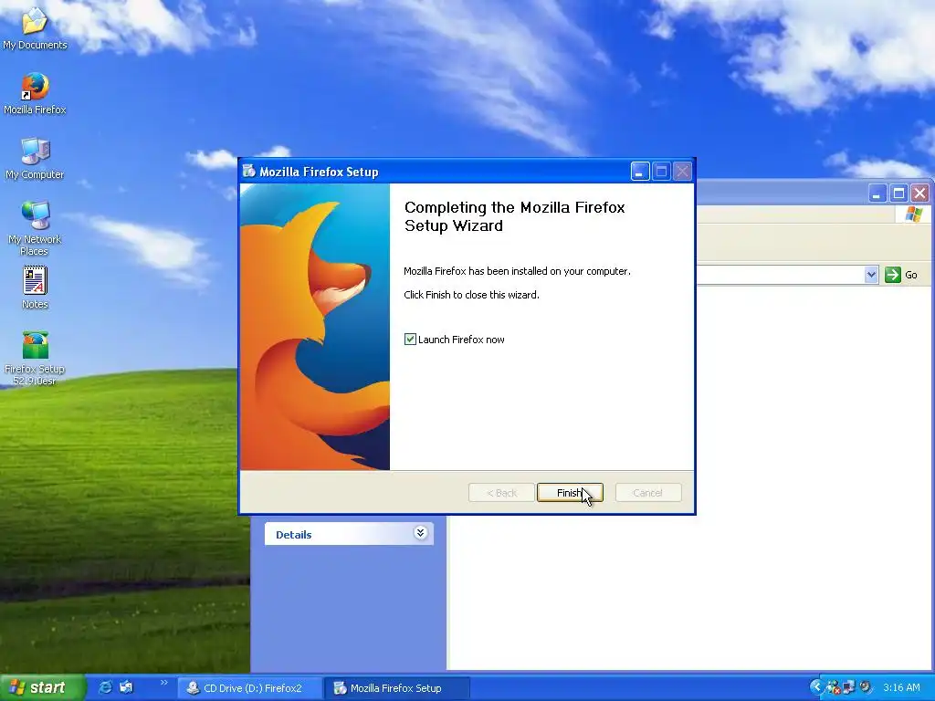
Task: Click the Internet Explorer quick launch icon
Action: point(105,687)
